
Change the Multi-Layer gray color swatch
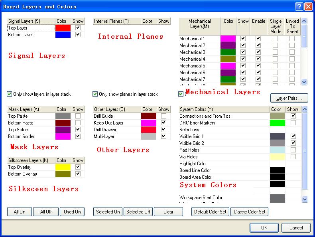point(149,136)
